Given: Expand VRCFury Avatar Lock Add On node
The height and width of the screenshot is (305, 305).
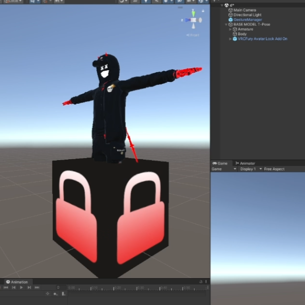Looking at the screenshot, I should [230, 39].
